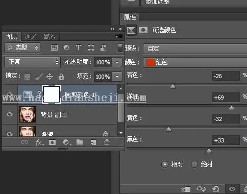Reset adjustment to defaults icon

pos(216,189)
